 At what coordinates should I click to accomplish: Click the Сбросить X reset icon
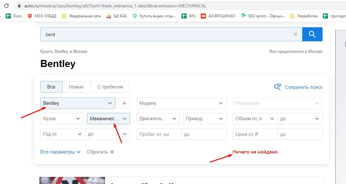click(112, 152)
